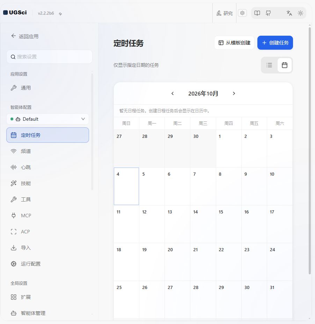This screenshot has height=324, width=315.
Task: Open 技能 skills settings
Action: click(x=47, y=183)
